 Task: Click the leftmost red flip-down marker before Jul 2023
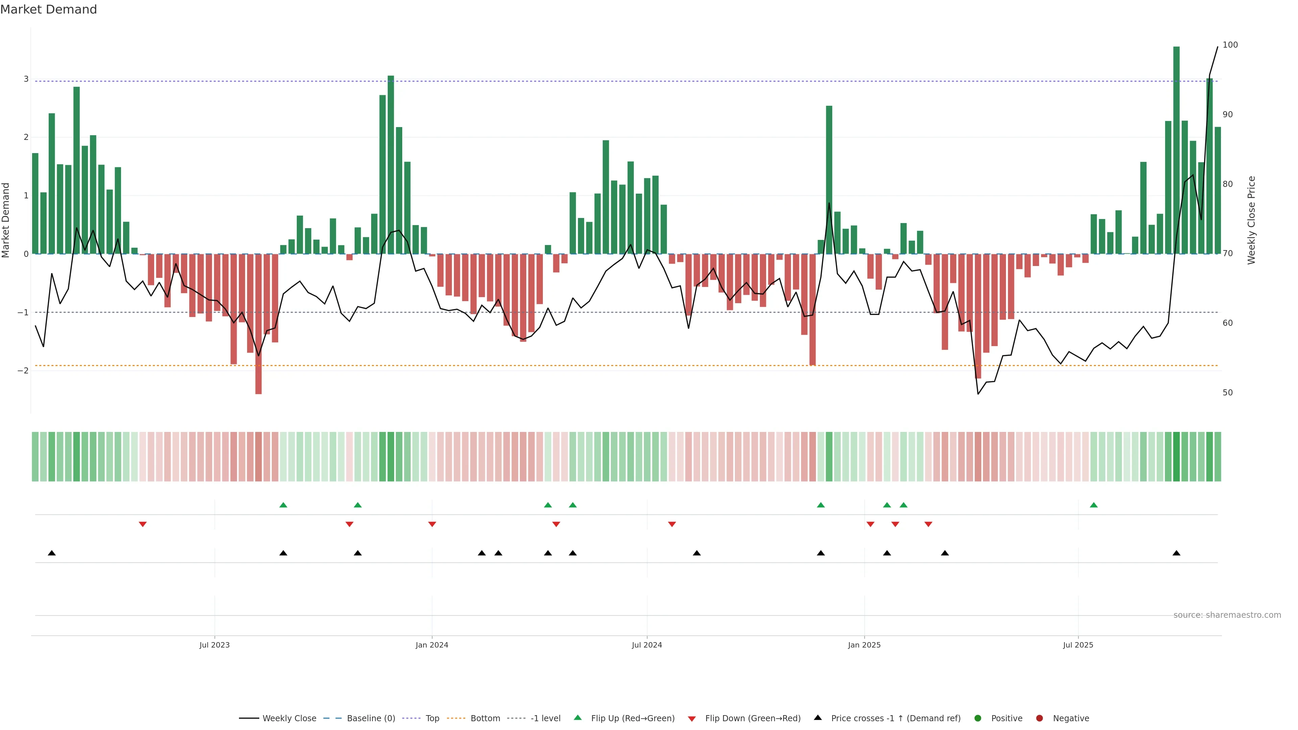[143, 525]
